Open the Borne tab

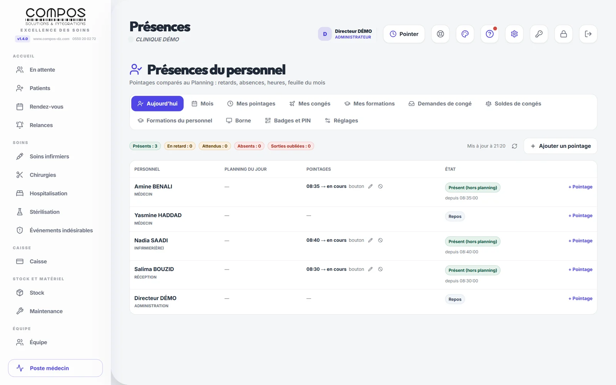click(x=239, y=121)
